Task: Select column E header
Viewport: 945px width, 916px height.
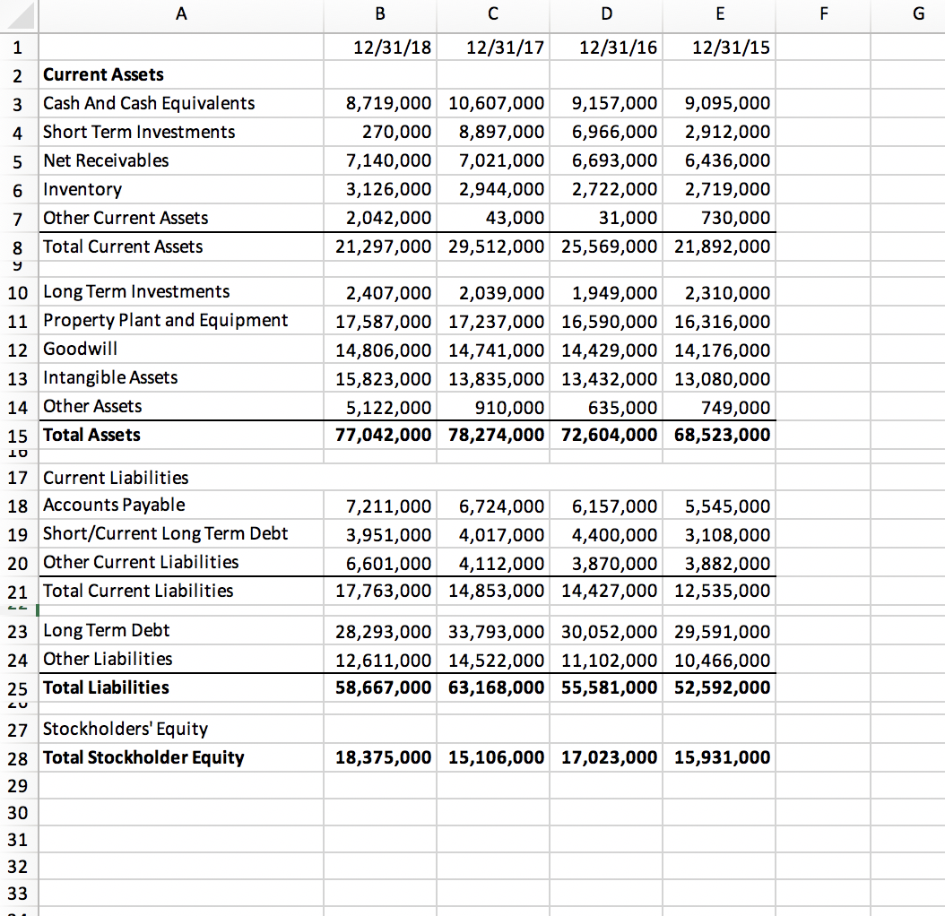Action: pyautogui.click(x=718, y=13)
